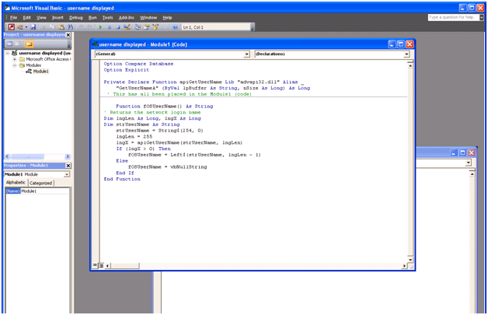
Task: Switch to Full Module View button
Action: [103, 265]
